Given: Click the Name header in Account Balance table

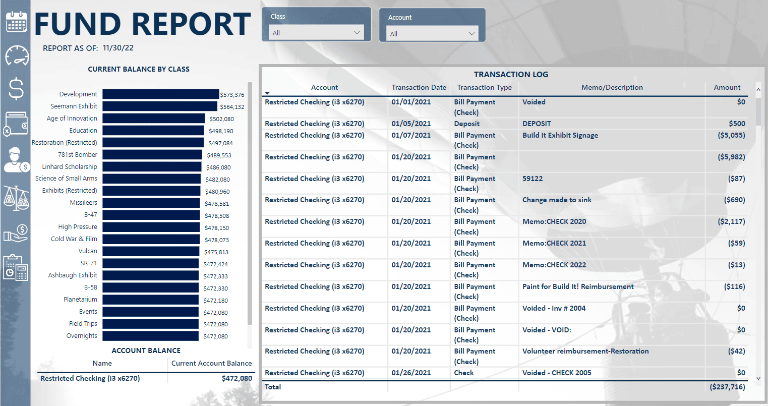Looking at the screenshot, I should [102, 363].
